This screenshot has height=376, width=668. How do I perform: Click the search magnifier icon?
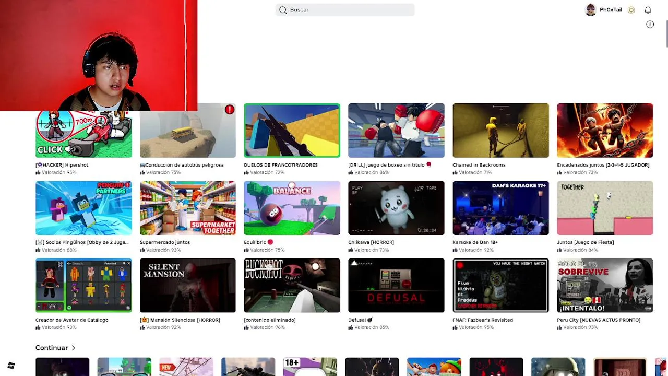point(283,10)
